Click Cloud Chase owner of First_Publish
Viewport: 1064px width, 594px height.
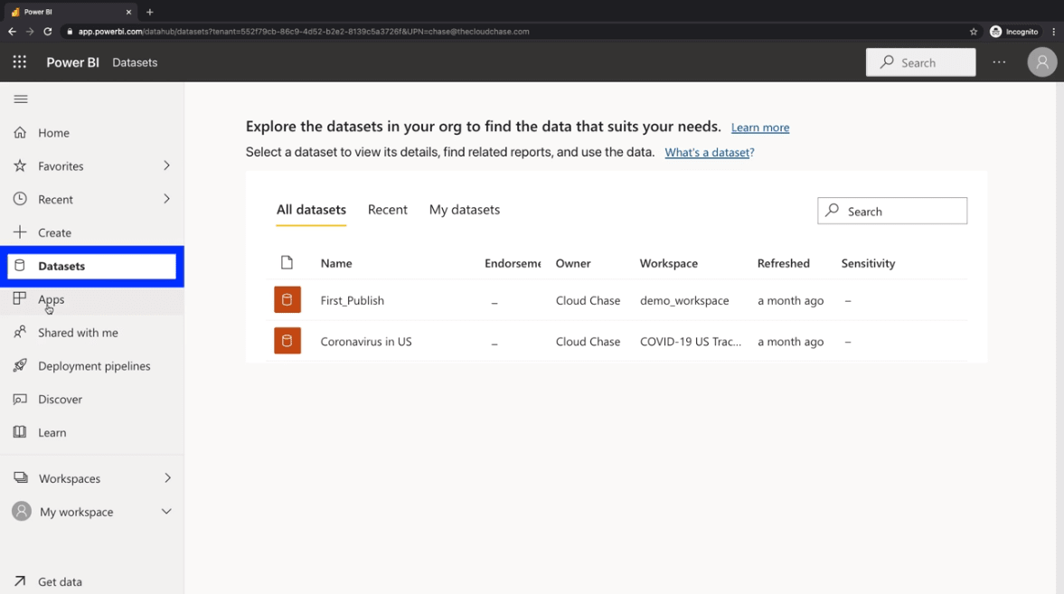click(588, 300)
